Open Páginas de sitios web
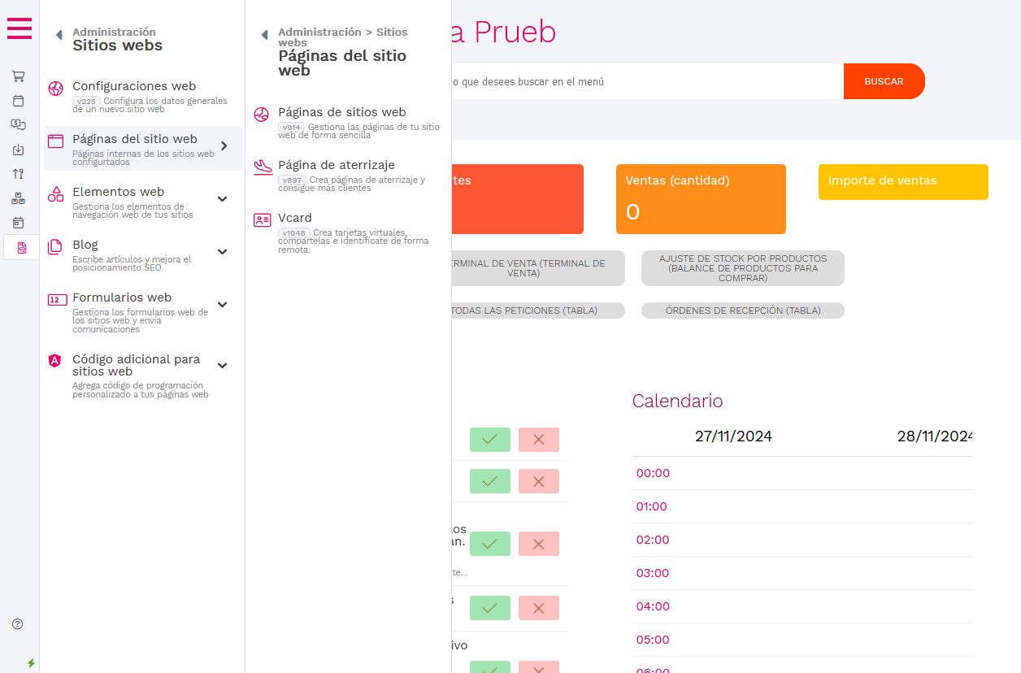The height and width of the screenshot is (673, 1021). pyautogui.click(x=341, y=112)
